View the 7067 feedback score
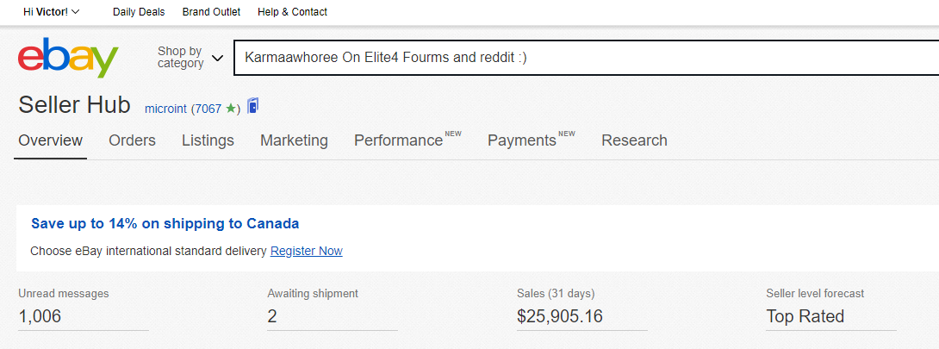 point(208,109)
